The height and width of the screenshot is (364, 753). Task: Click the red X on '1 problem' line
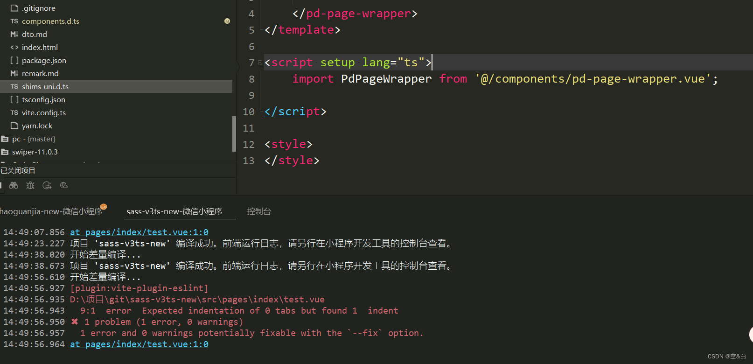[x=75, y=322]
